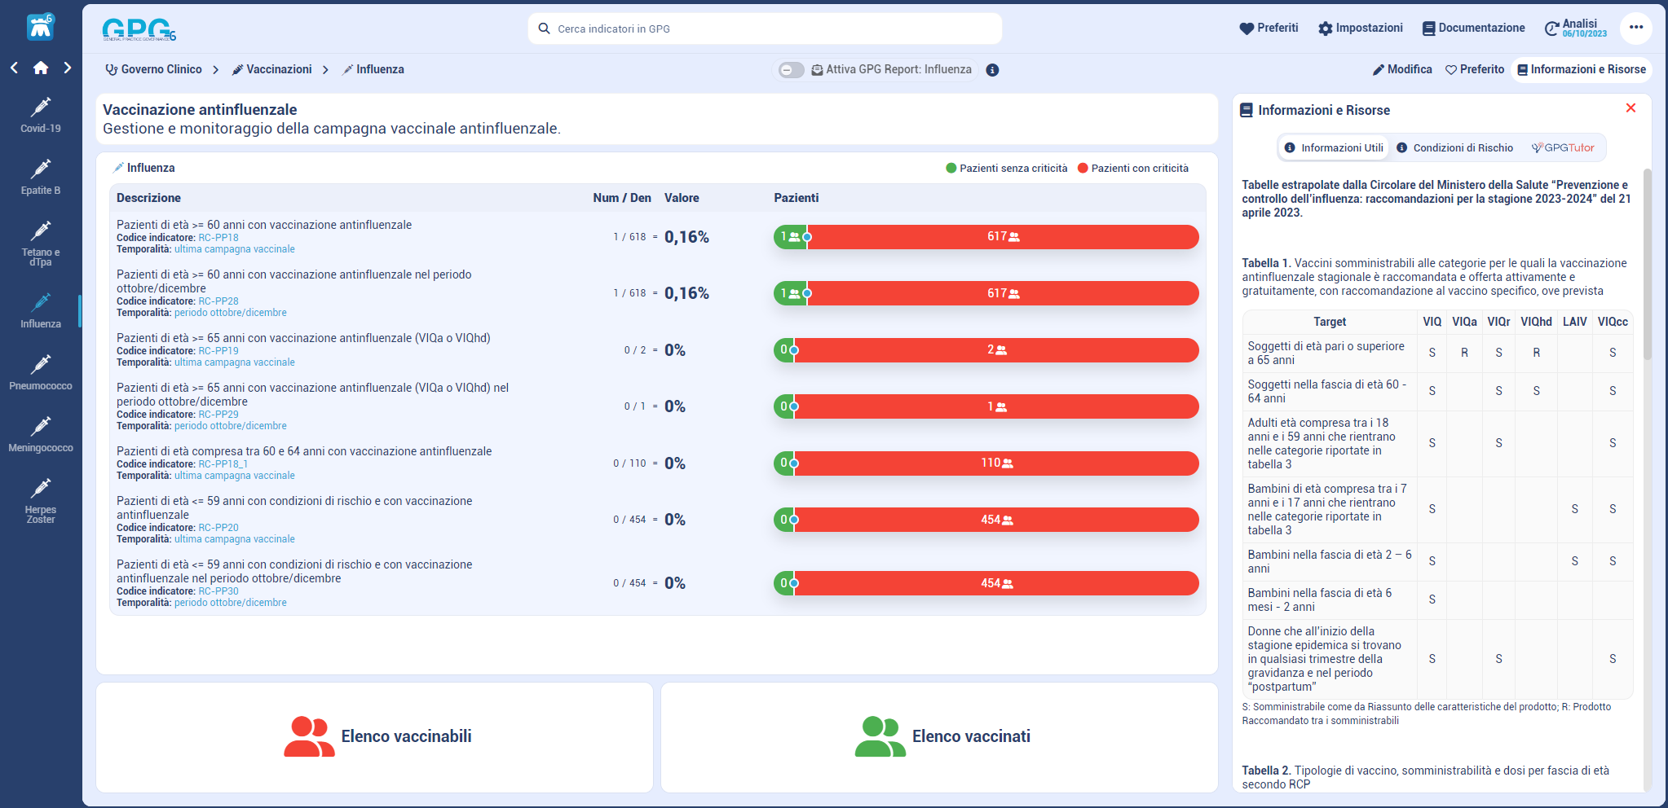Click red bar showing 110 patients

pos(996,463)
